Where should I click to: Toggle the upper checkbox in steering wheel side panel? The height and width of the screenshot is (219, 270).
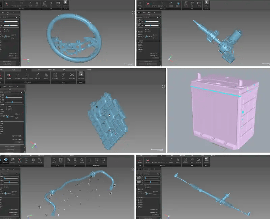(x=5, y=29)
